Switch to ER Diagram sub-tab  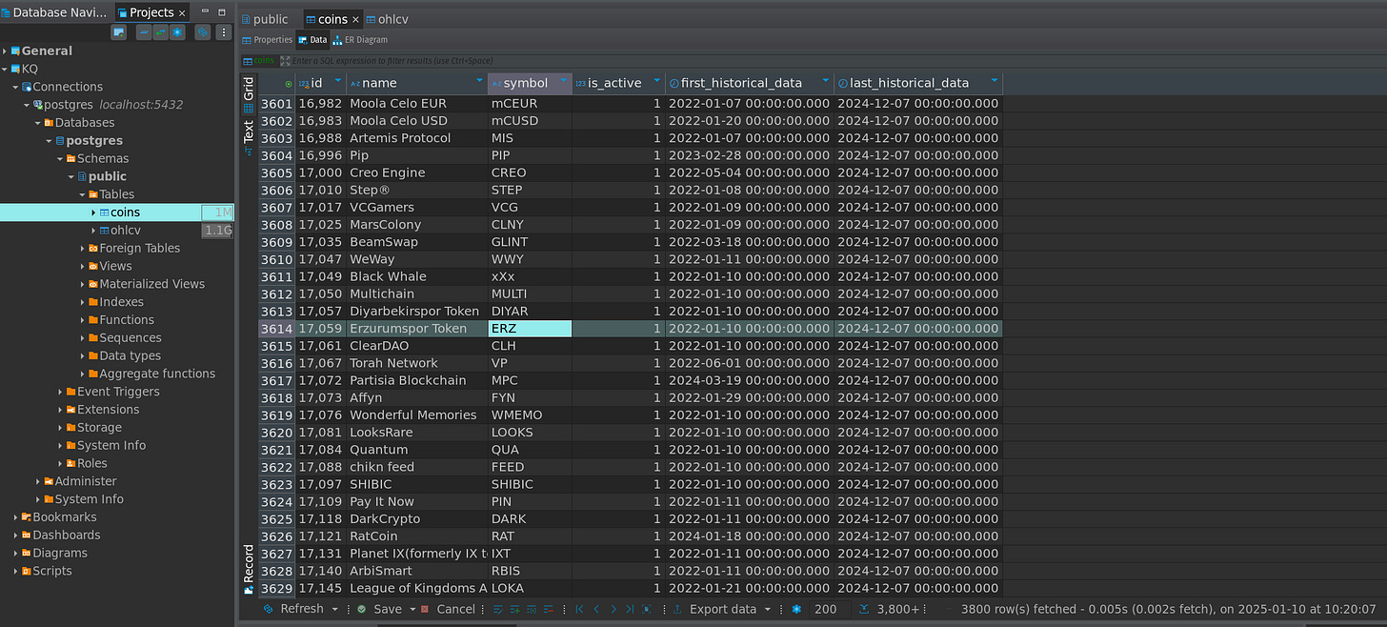360,40
